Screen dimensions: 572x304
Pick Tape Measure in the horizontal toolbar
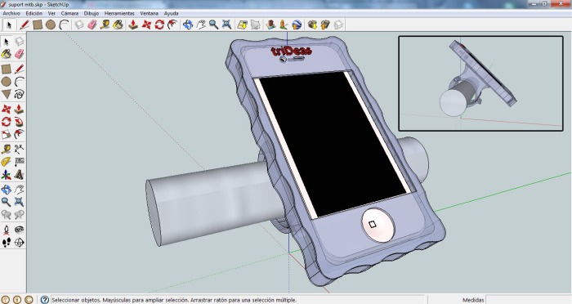105,25
